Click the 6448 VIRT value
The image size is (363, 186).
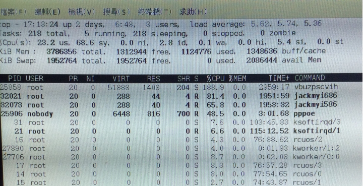click(x=121, y=114)
